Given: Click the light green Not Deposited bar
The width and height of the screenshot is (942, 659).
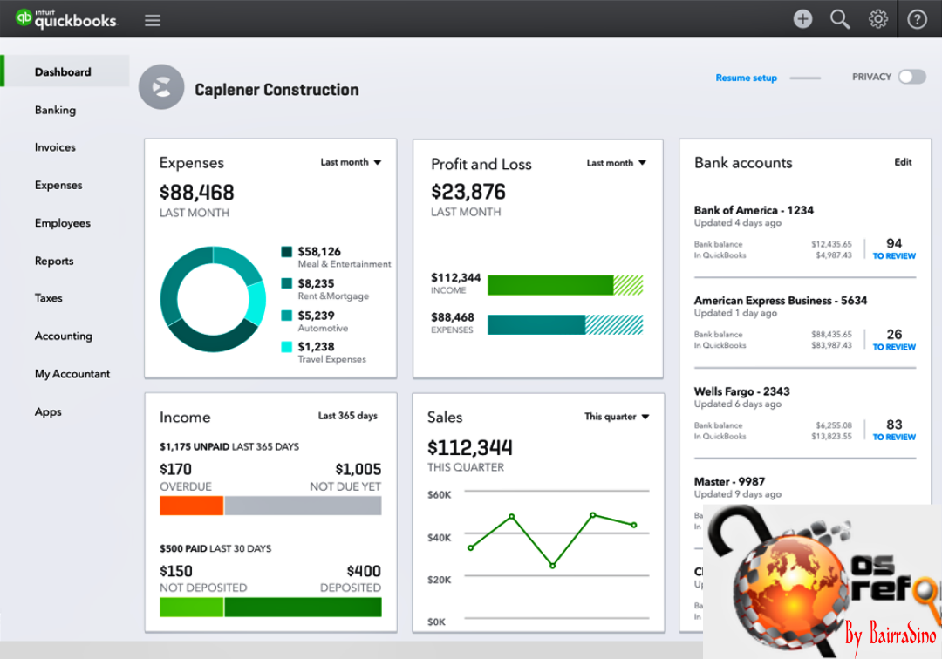Looking at the screenshot, I should coord(191,607).
